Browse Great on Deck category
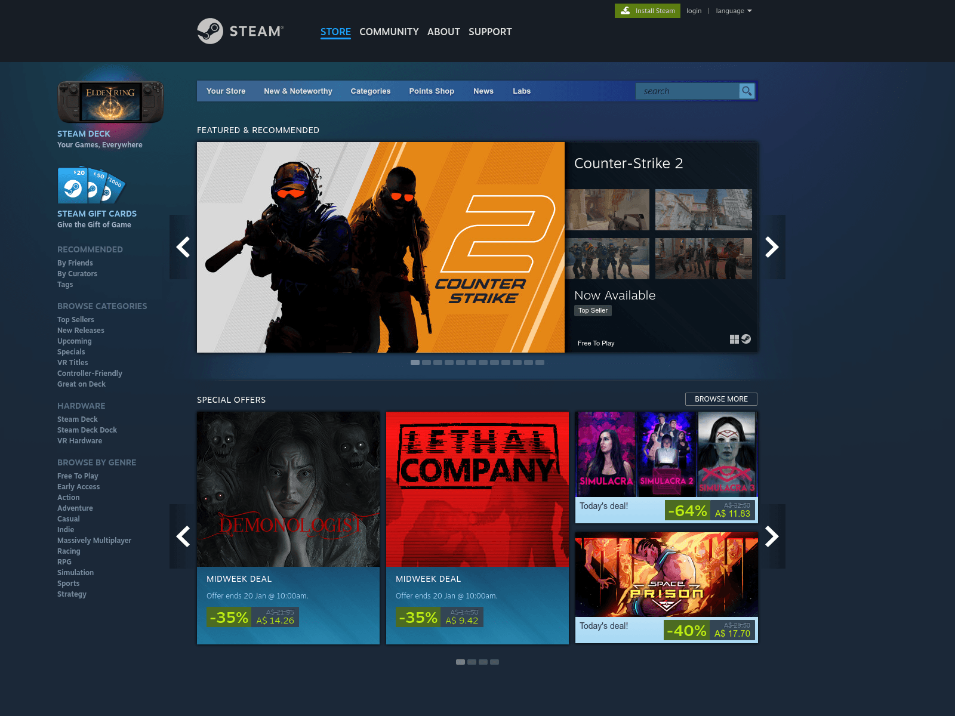955x716 pixels. pyautogui.click(x=81, y=384)
